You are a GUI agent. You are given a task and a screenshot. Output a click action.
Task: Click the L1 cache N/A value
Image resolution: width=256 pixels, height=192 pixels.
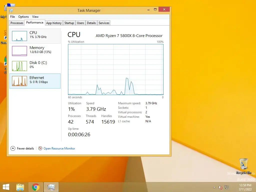tap(148, 121)
